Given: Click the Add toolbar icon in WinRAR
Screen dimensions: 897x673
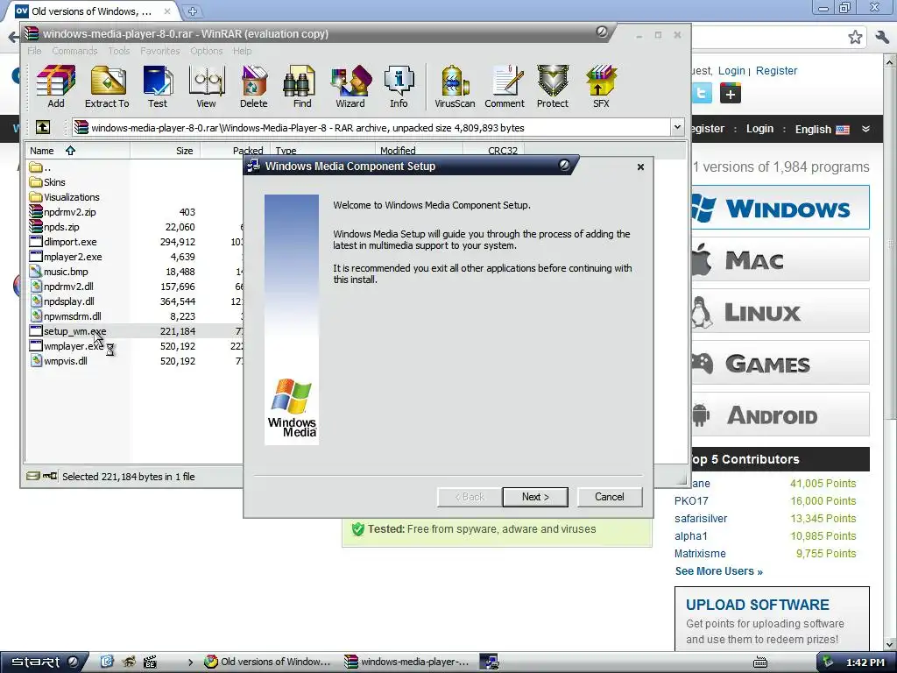Looking at the screenshot, I should point(55,87).
